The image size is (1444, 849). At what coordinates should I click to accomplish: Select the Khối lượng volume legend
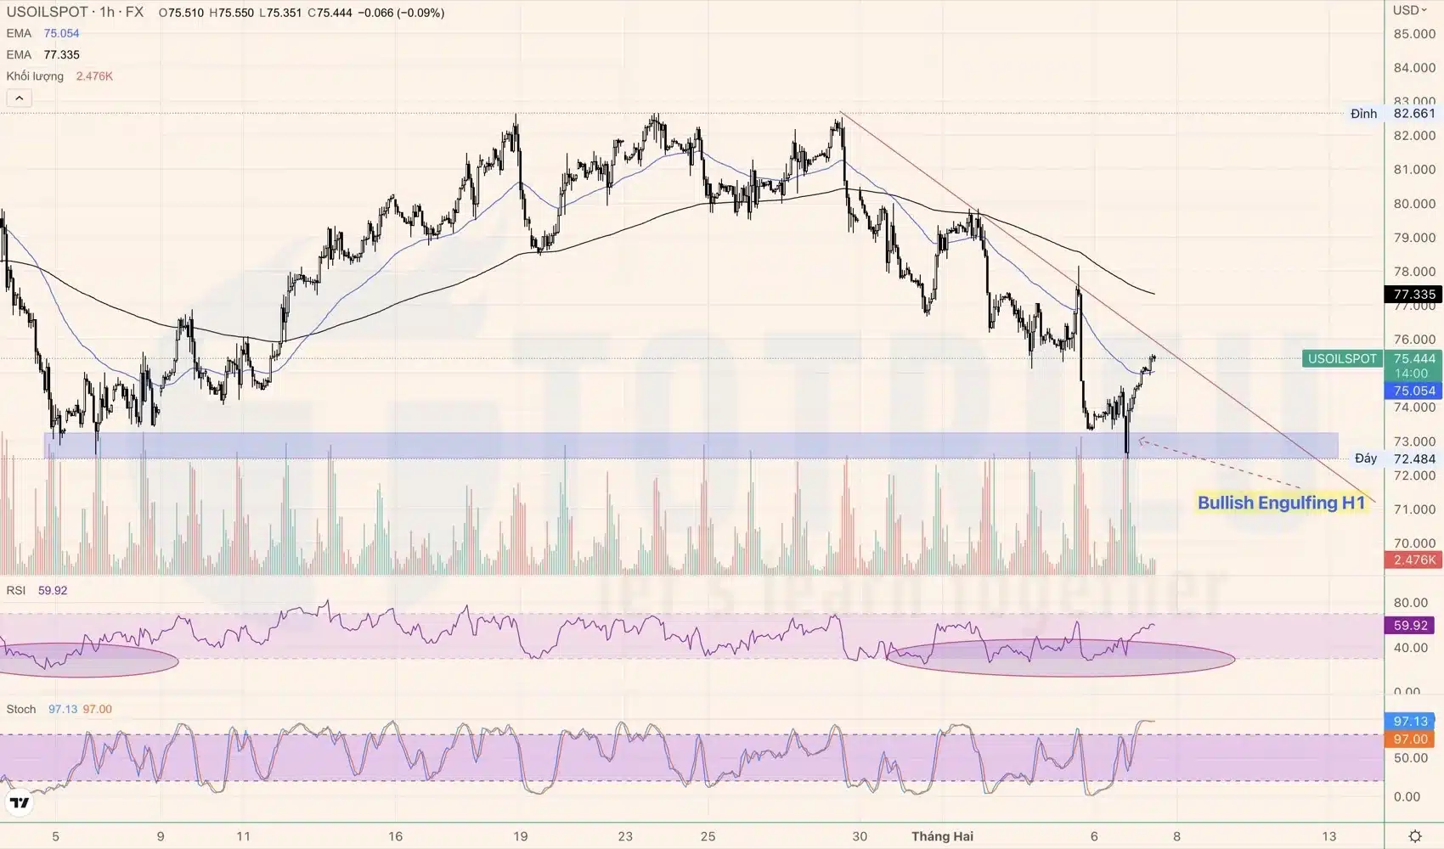[51, 76]
